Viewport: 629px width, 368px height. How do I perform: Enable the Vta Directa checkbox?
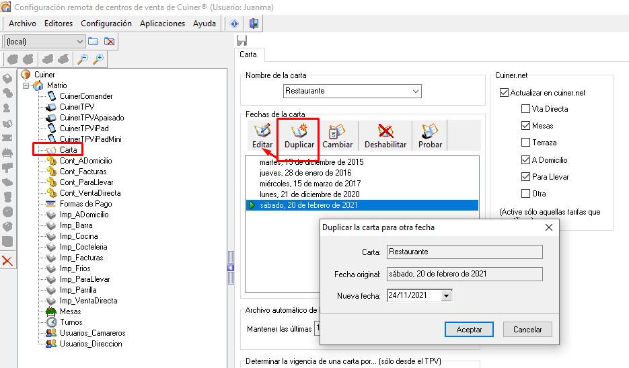(525, 109)
